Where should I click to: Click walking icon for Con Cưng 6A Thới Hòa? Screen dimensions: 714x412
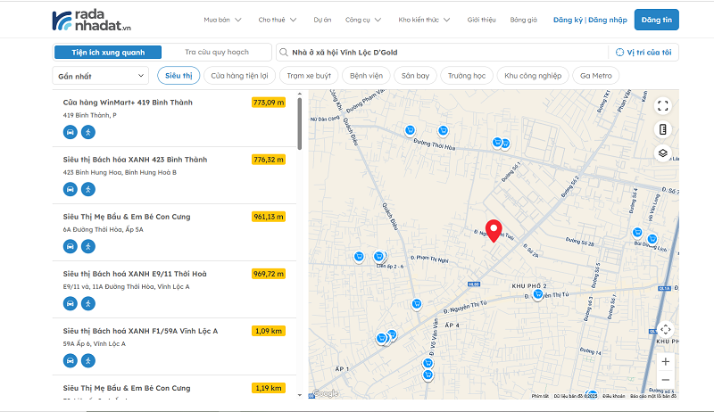pyautogui.click(x=88, y=246)
